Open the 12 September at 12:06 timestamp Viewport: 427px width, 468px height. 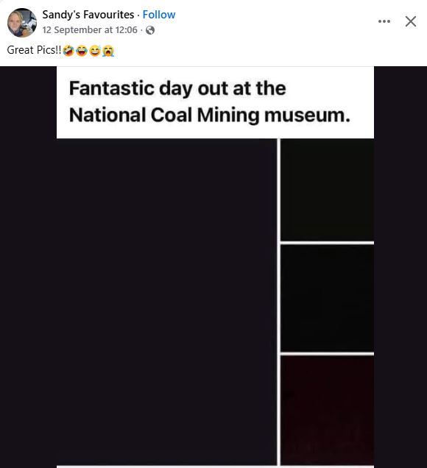90,30
